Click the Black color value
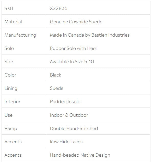Viewport: 153px width, 162px height. (x=55, y=75)
